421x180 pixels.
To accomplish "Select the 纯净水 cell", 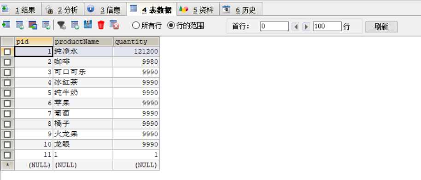I will coord(83,52).
